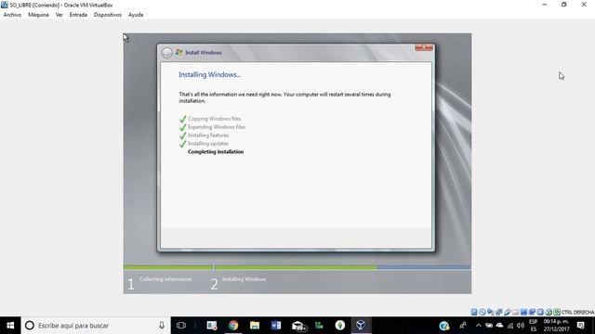
Task: Click the installation progress bar
Action: pos(297,267)
